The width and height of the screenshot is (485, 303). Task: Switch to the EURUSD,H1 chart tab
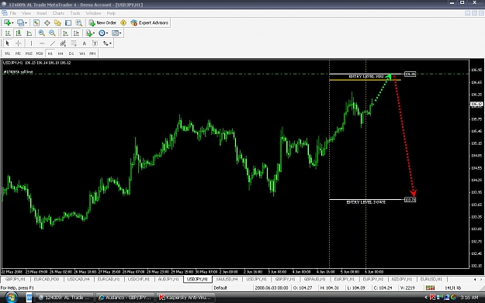pyautogui.click(x=431, y=279)
